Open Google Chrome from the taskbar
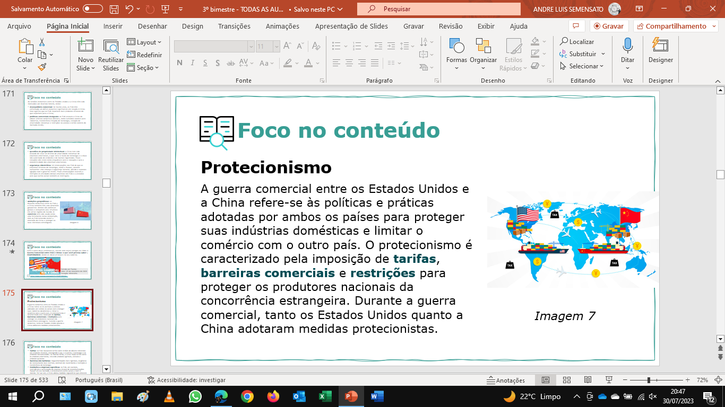725x407 pixels. tap(247, 396)
